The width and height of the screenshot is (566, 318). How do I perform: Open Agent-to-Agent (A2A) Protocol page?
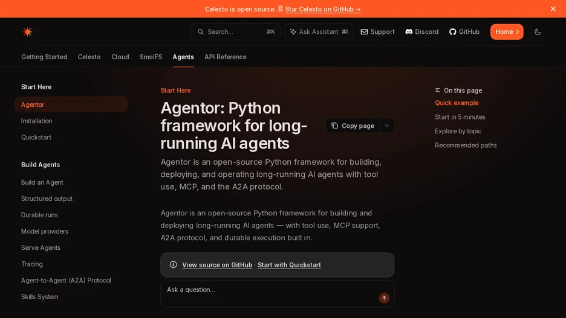pos(66,280)
